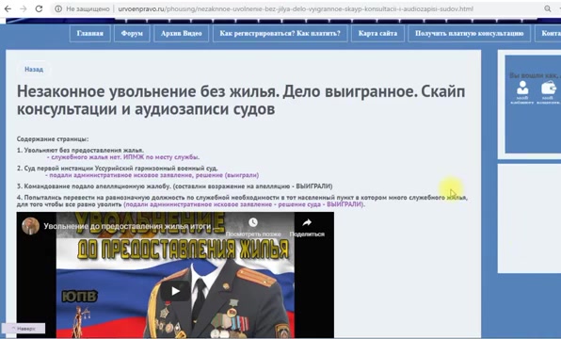The width and height of the screenshot is (561, 339).
Task: Click link 'подали административное исковое заявление - решение суда - ВЫИГРАЛИ'
Action: point(243,204)
